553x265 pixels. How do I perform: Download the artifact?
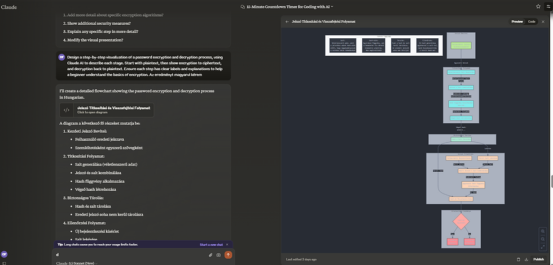[526, 259]
